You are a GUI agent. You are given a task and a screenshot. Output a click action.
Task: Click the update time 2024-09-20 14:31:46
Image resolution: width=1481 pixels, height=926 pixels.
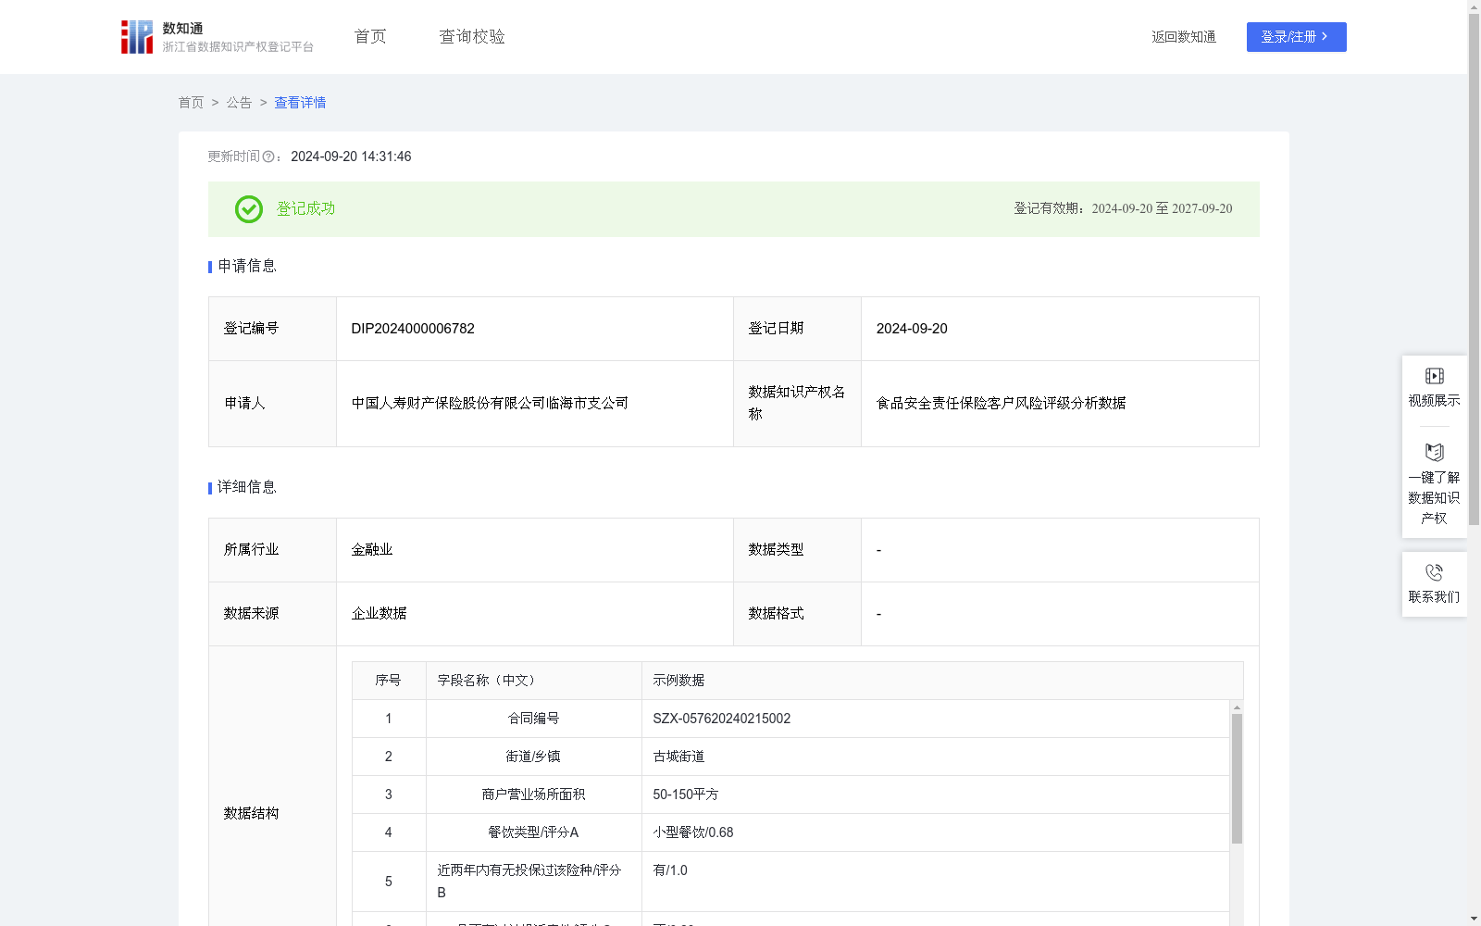351,157
